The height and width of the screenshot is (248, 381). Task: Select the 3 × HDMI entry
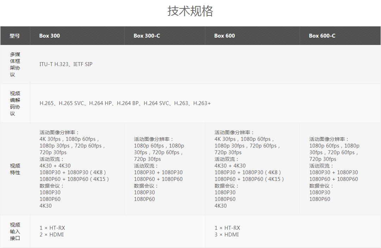point(227,235)
